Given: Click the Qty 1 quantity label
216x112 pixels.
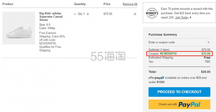Looking at the screenshot, I should point(81,14).
